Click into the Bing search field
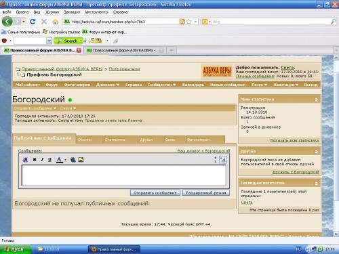Image resolution: width=339 pixels, height=254 pixels. (271, 22)
